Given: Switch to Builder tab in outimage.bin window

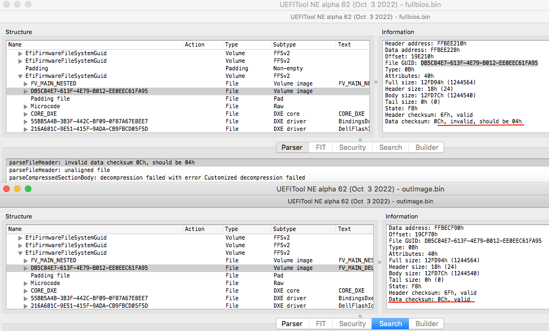Looking at the screenshot, I should (x=426, y=323).
